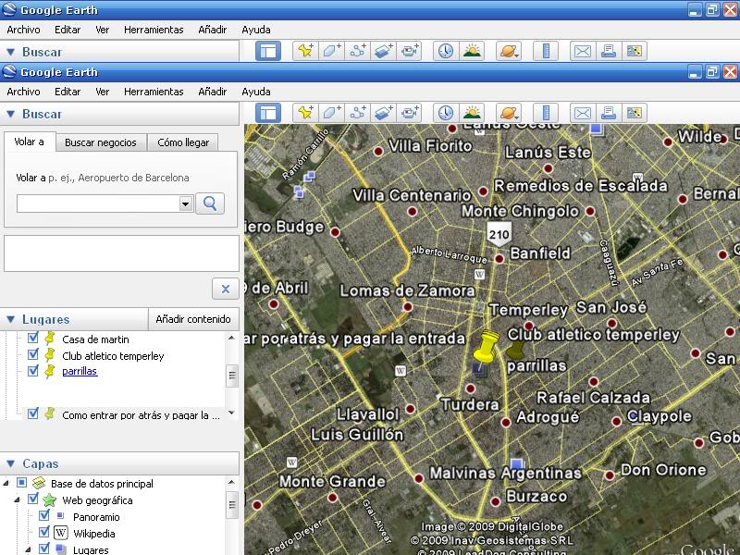Open planet switcher in the back window
This screenshot has height=555, width=740.
tap(509, 51)
